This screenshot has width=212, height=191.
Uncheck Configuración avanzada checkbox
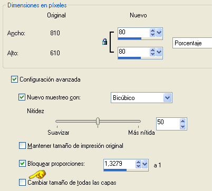[x=14, y=79]
